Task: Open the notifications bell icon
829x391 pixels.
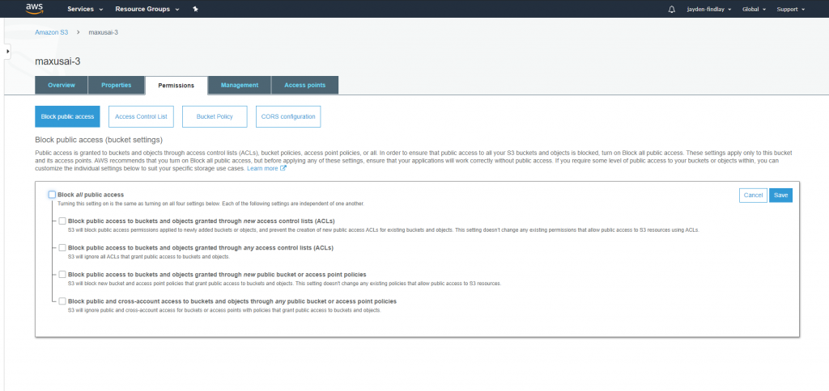Action: point(672,9)
